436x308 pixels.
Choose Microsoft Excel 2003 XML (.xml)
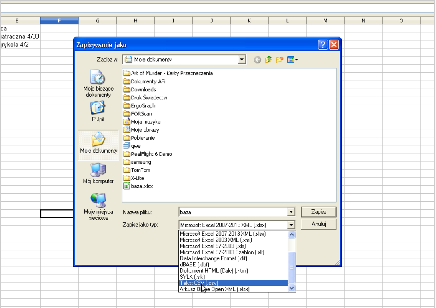click(x=233, y=240)
